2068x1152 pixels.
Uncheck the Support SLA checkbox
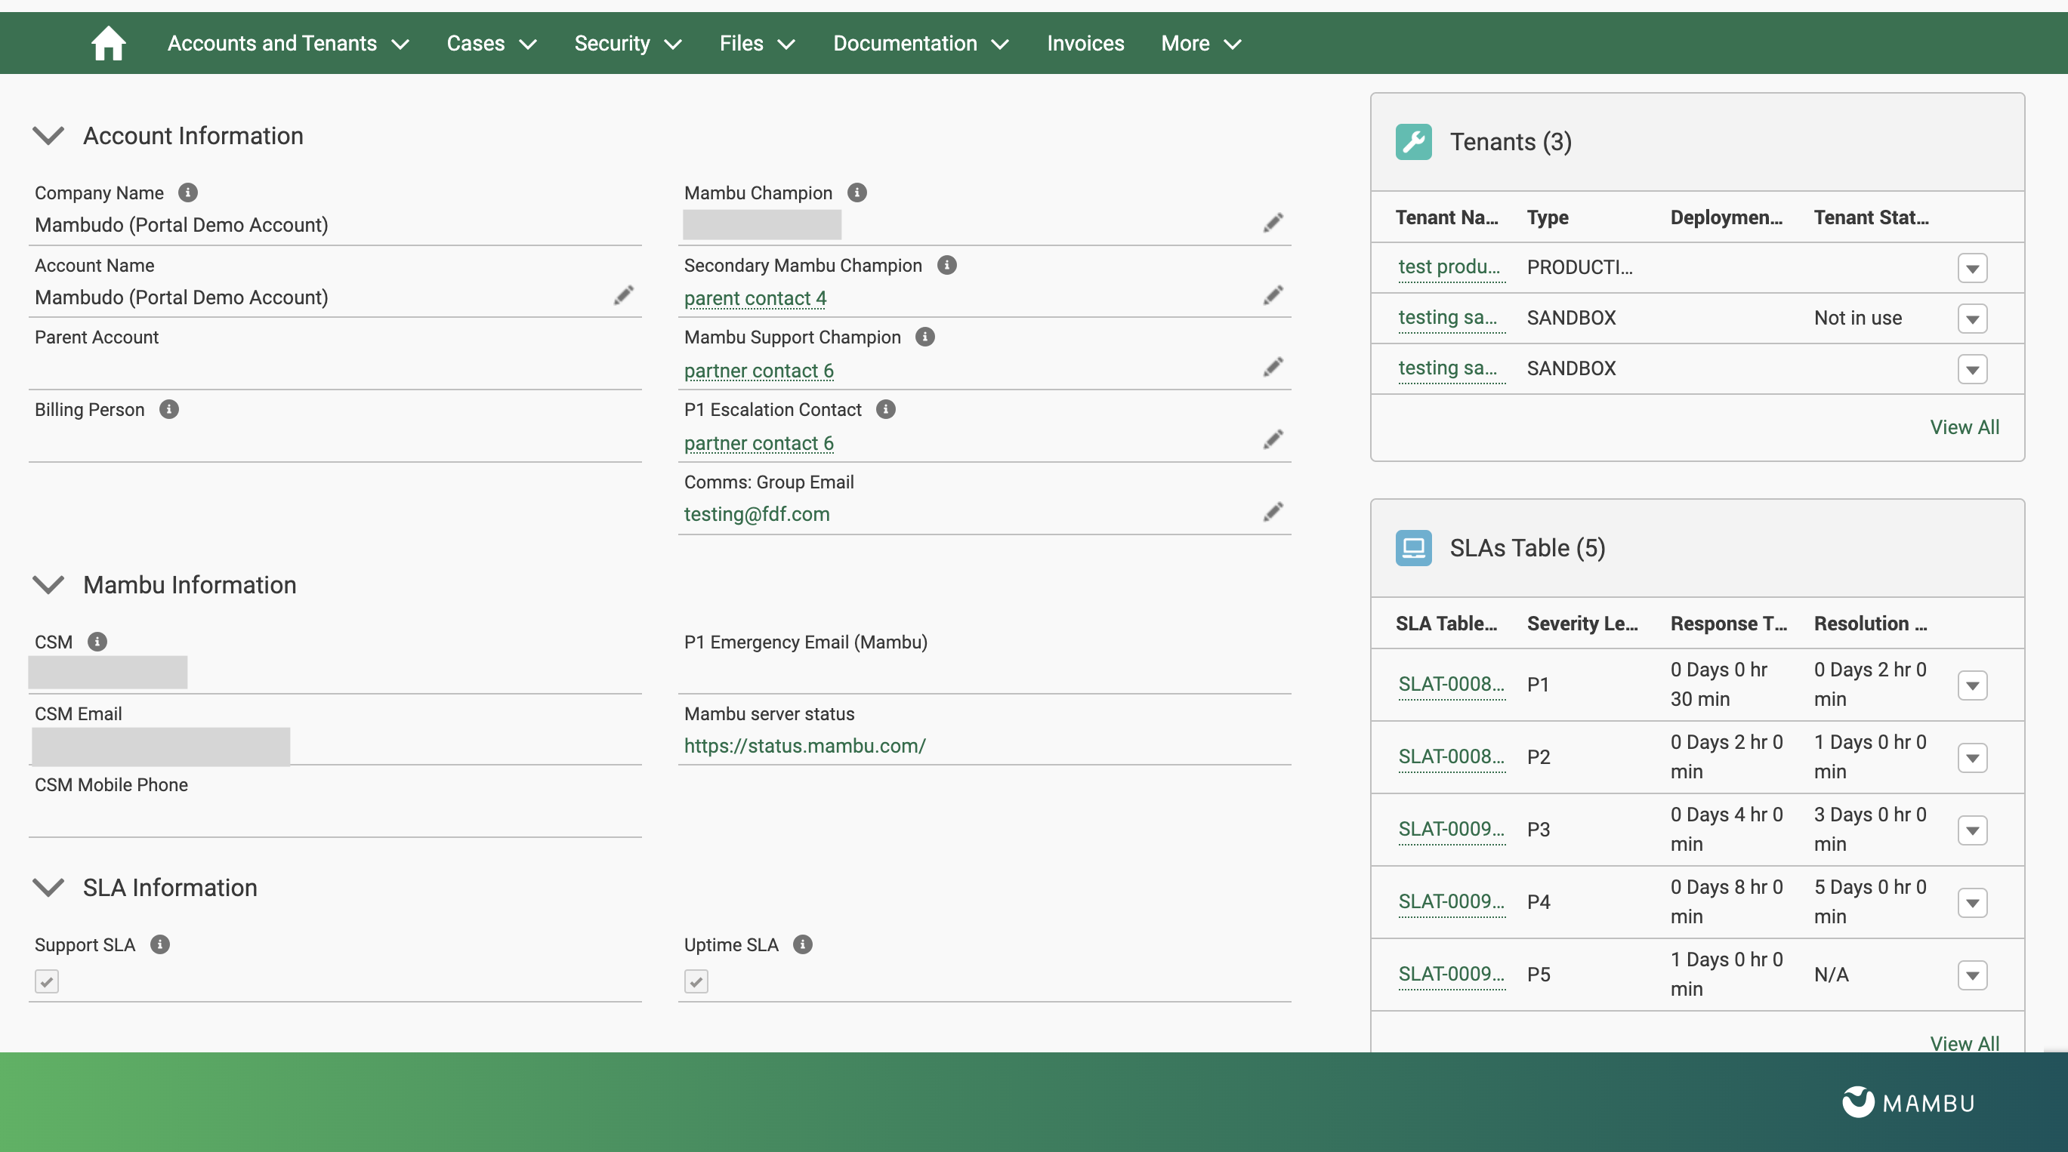(x=46, y=981)
